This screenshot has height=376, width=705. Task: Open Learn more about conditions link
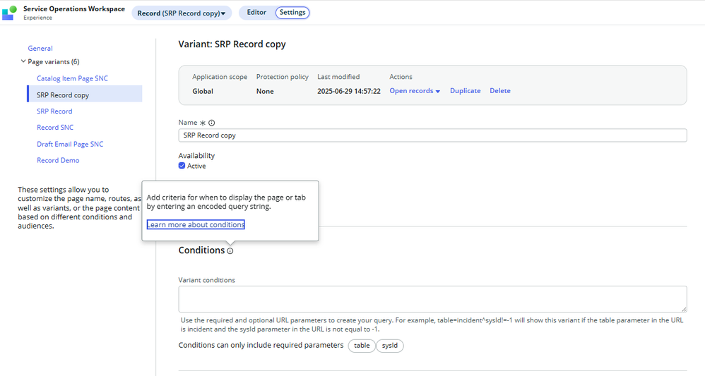pyautogui.click(x=196, y=224)
